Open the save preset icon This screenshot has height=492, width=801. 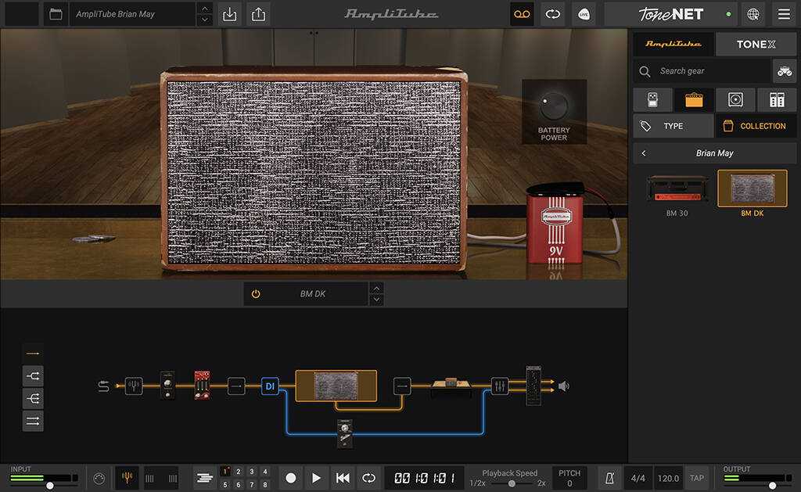tap(229, 14)
